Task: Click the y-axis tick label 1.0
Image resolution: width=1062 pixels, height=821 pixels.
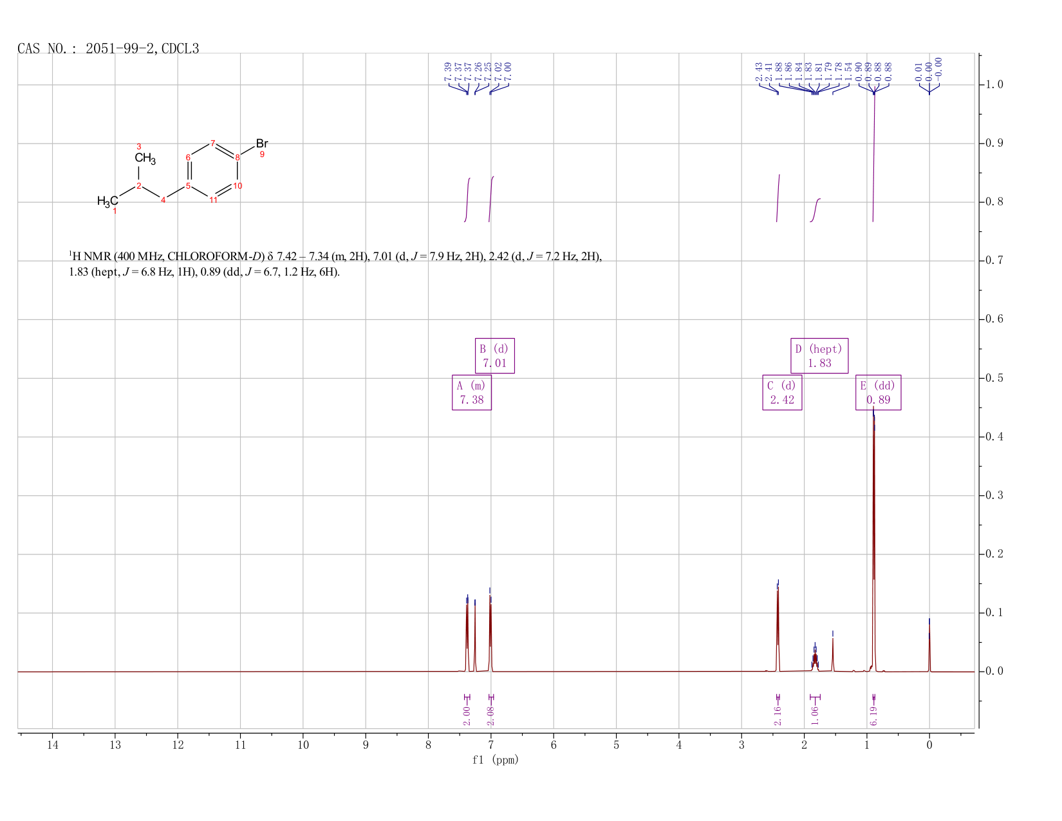Action: (x=994, y=84)
